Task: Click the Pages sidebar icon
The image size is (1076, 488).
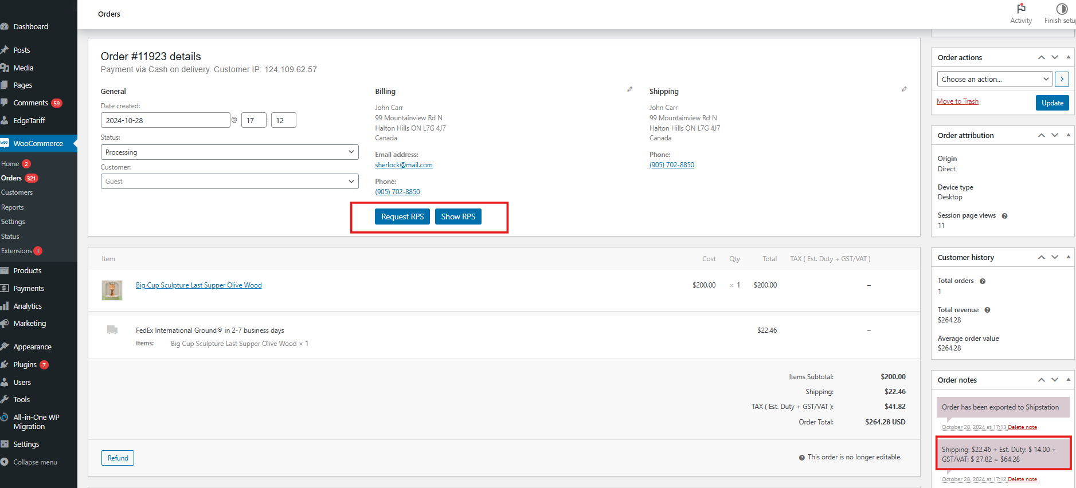Action: coord(5,85)
